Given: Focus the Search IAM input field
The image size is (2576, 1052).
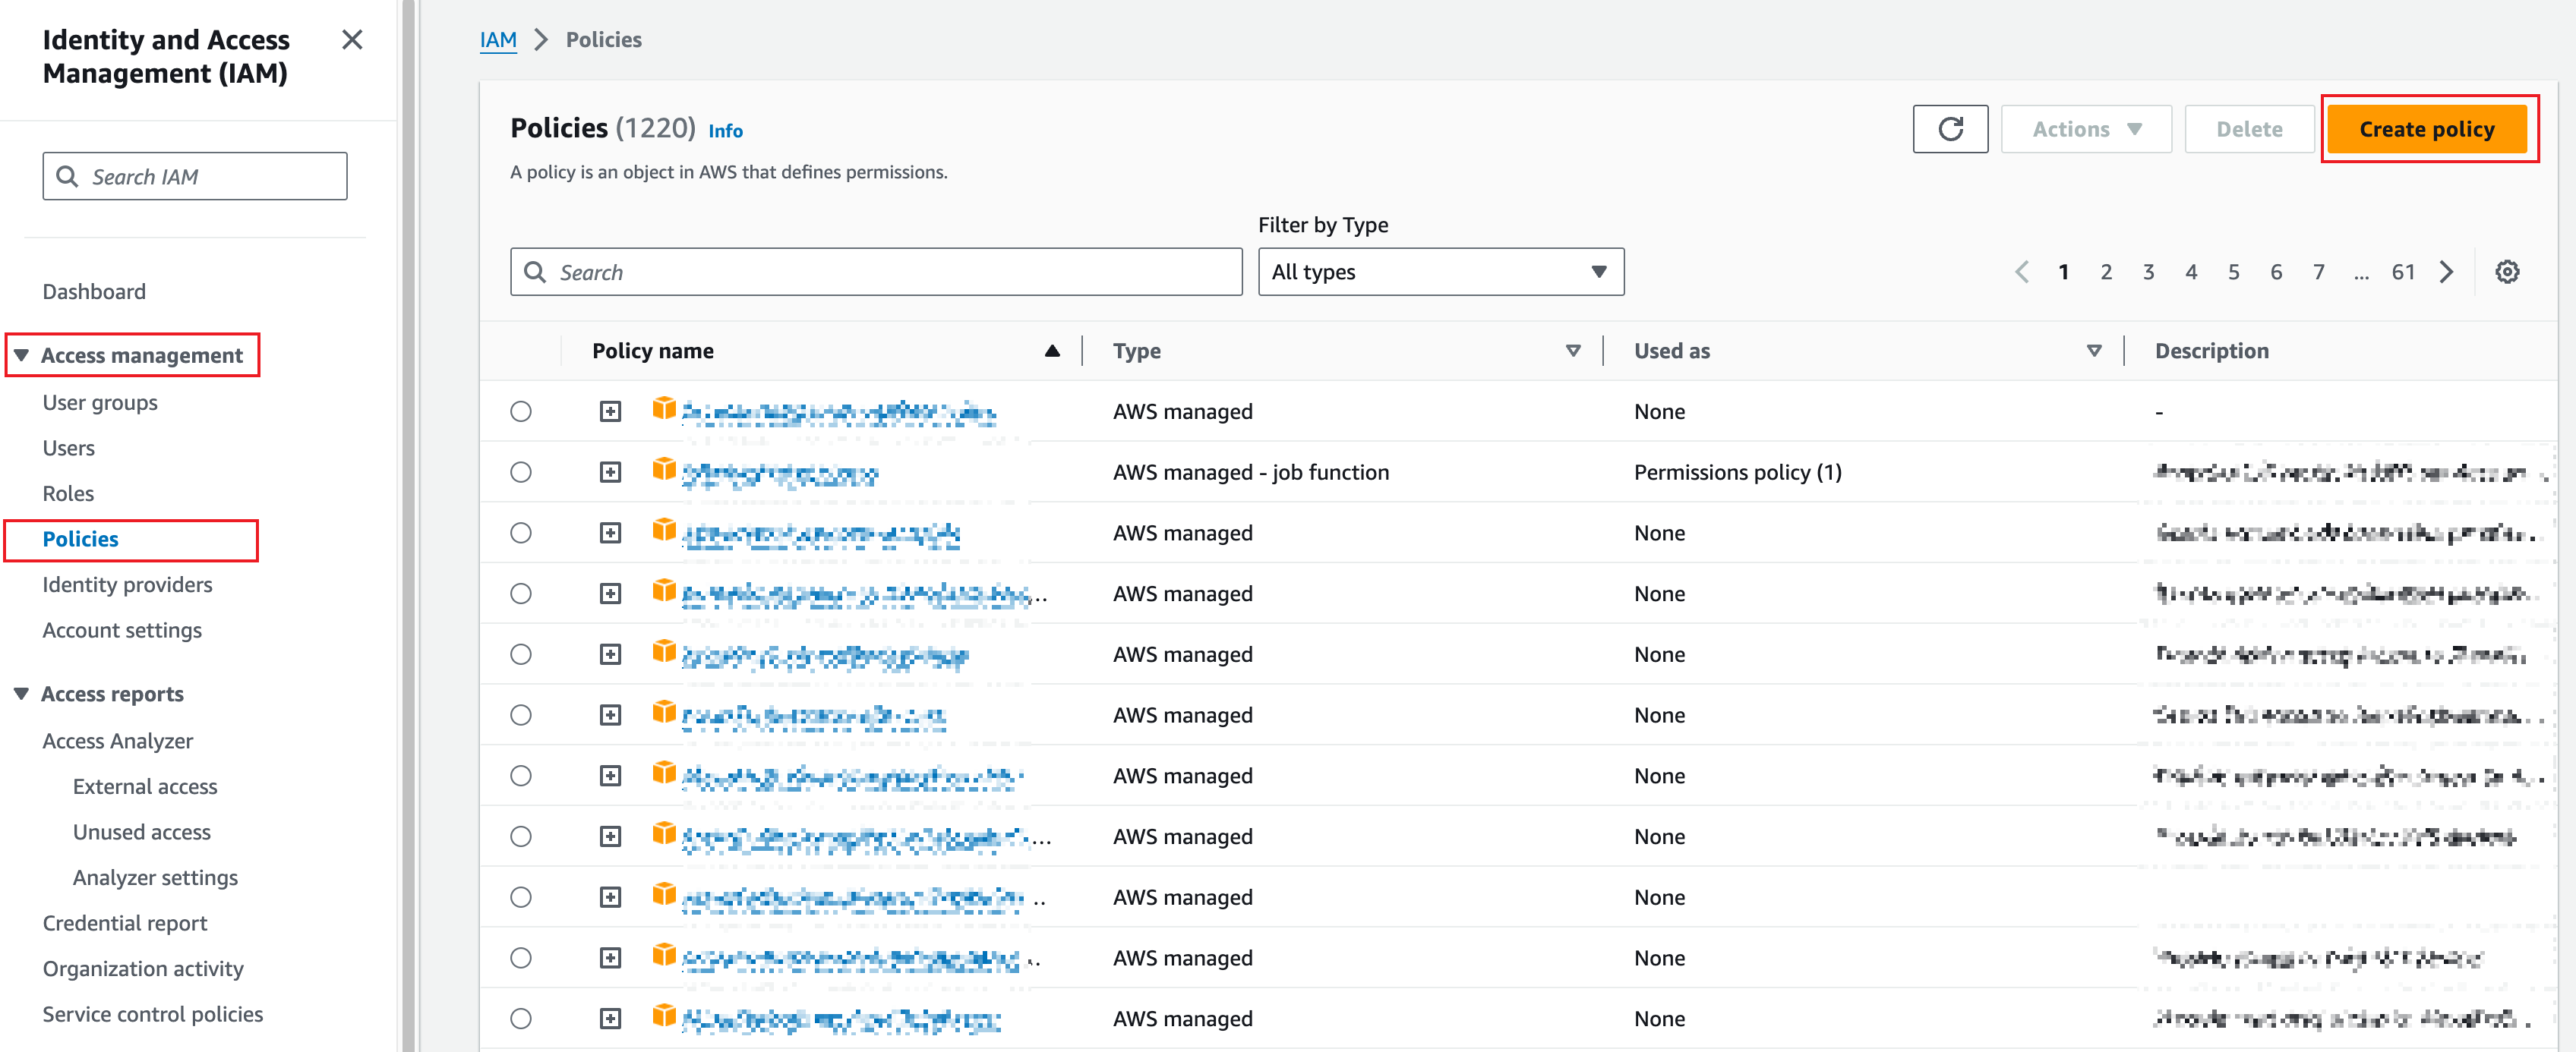Looking at the screenshot, I should (195, 177).
